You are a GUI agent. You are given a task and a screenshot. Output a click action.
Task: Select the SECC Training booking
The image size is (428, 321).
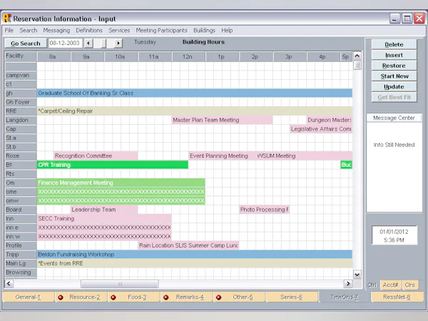(104, 218)
